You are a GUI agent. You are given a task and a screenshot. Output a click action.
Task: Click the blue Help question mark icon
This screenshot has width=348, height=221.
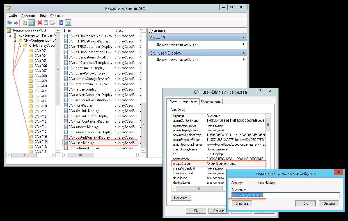61,23
